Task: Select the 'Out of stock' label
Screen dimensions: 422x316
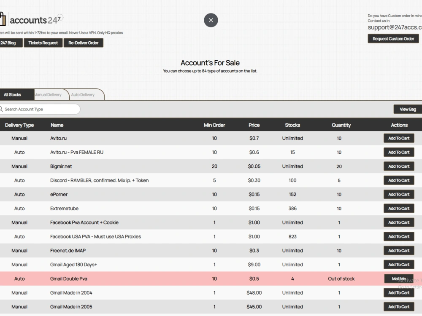Action: click(x=341, y=279)
